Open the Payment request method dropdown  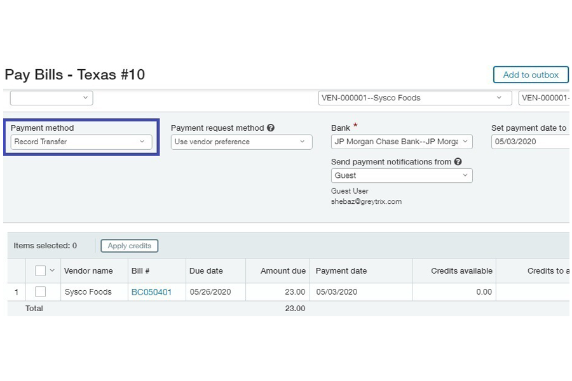tap(242, 142)
